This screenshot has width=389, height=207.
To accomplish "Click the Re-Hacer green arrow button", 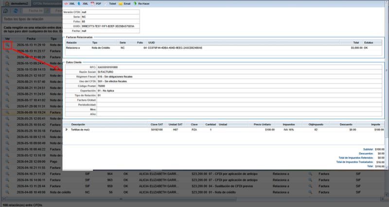I will point(141,4).
